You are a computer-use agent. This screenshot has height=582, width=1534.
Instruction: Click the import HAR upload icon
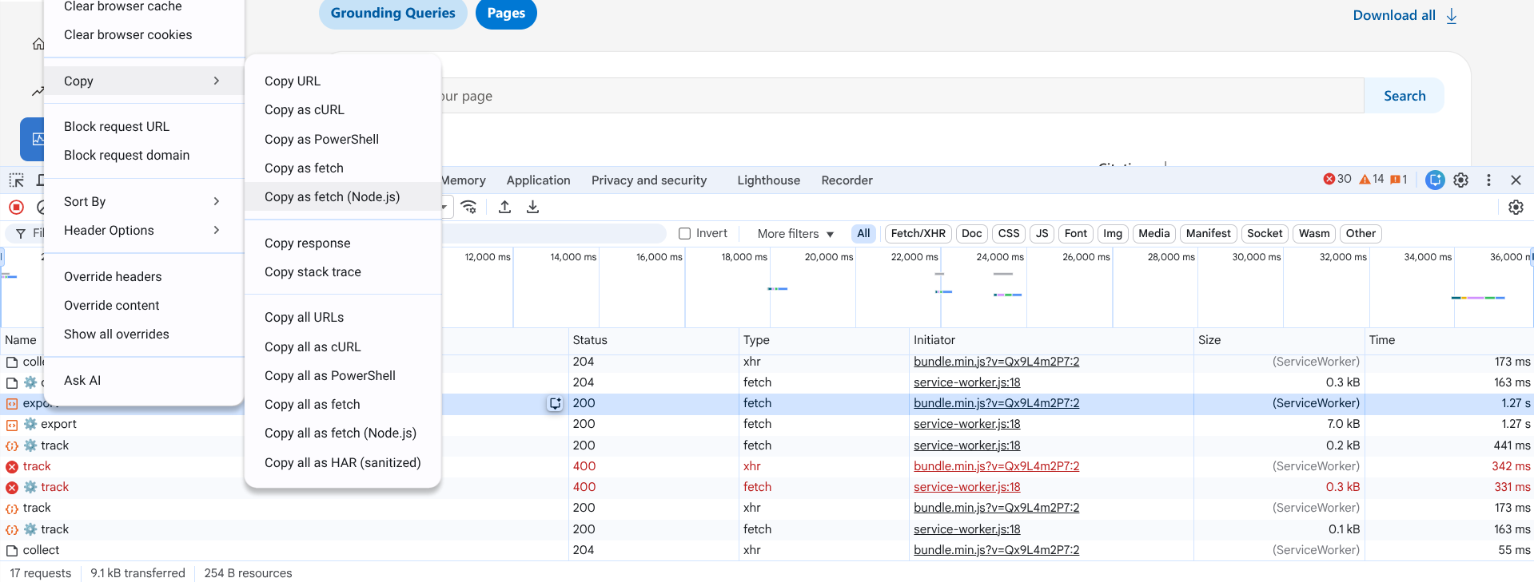(x=504, y=208)
